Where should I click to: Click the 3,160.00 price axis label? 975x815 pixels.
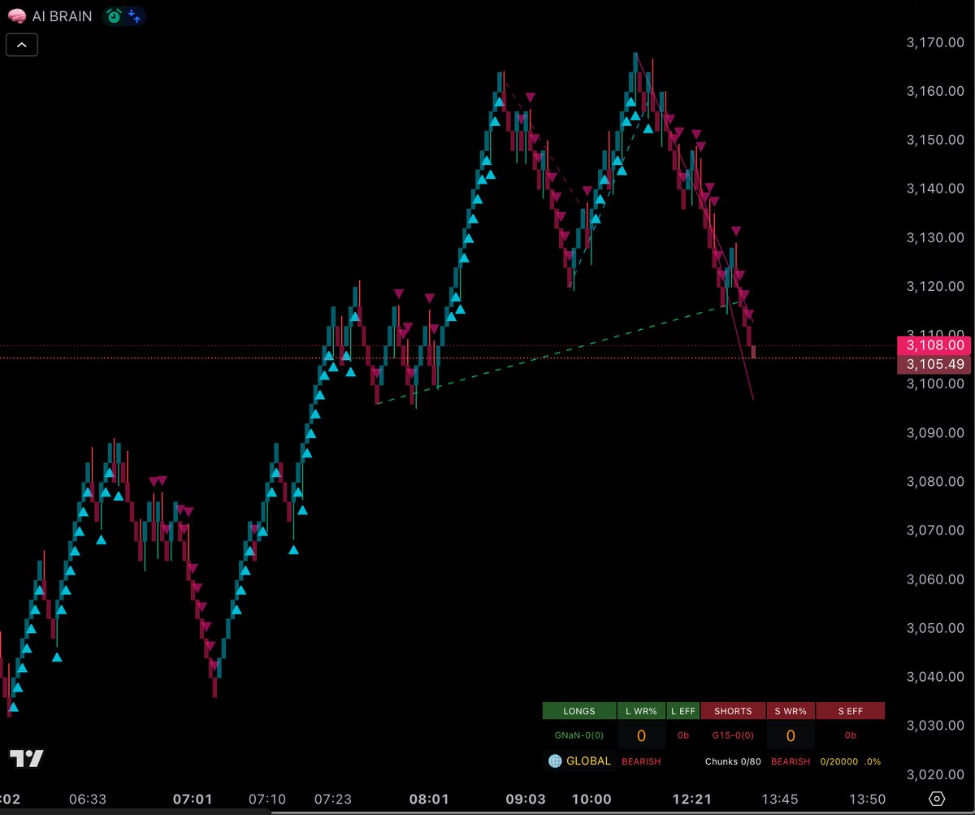point(934,91)
